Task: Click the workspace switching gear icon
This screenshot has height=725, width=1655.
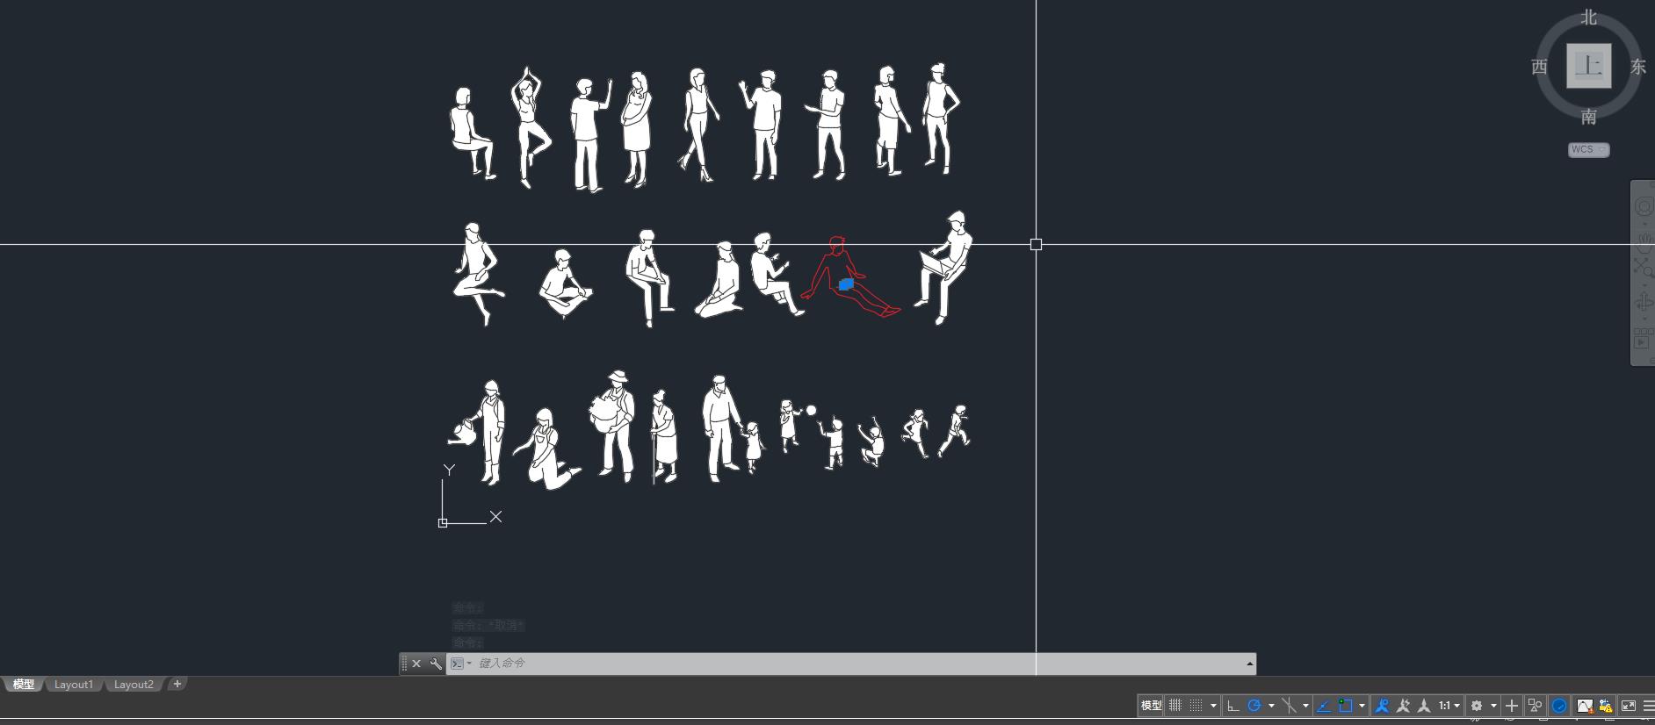Action: 1477,706
